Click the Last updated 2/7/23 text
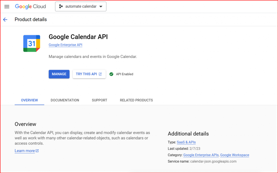This screenshot has height=173, width=278. 184,149
